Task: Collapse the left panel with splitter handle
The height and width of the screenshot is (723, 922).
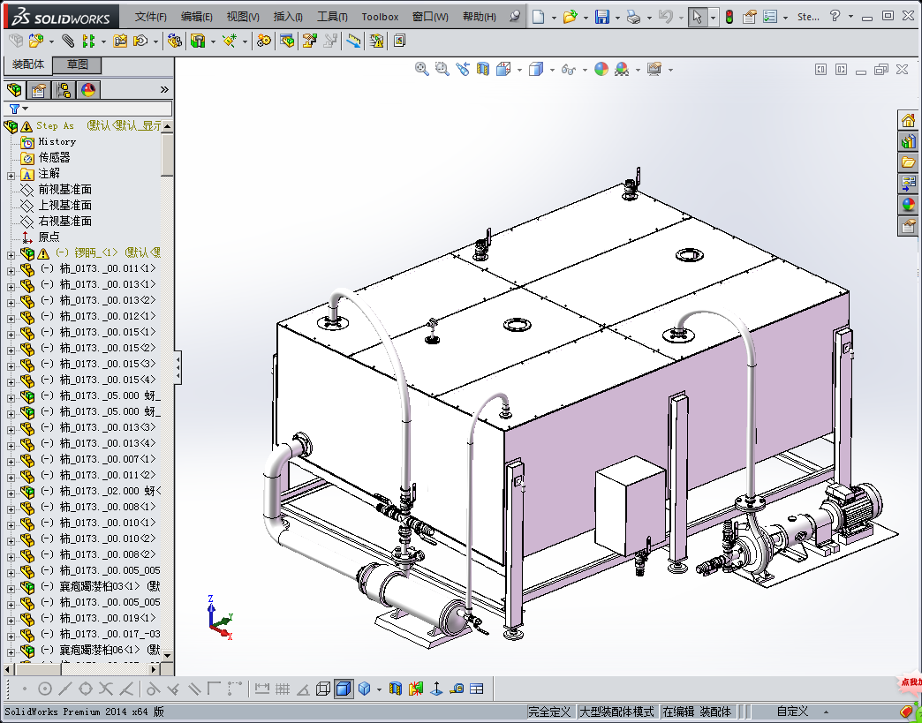Action: 178,366
